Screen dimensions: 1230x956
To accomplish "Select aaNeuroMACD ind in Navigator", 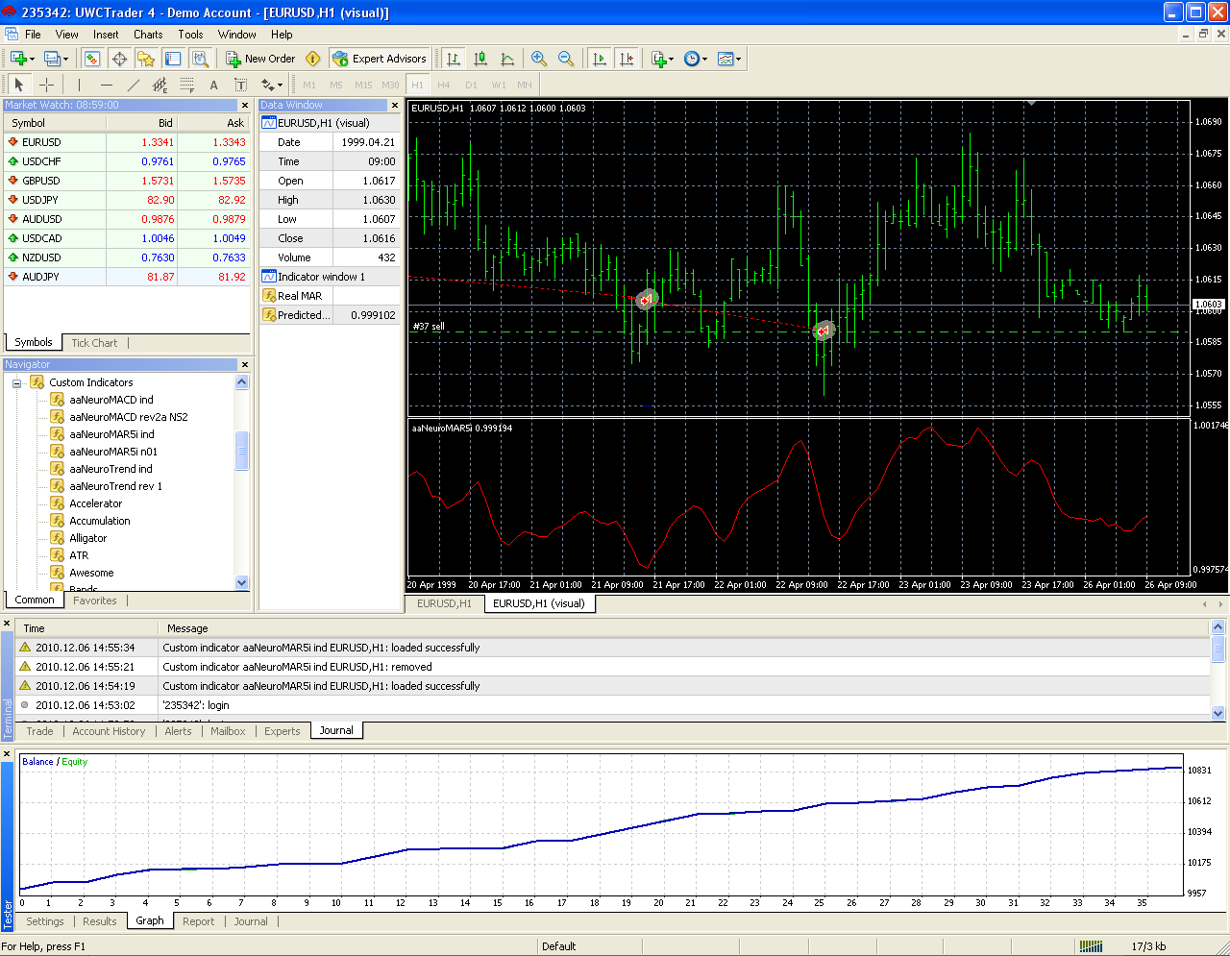I will click(111, 400).
